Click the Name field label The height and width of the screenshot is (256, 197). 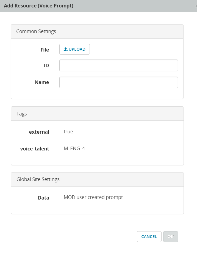42,82
